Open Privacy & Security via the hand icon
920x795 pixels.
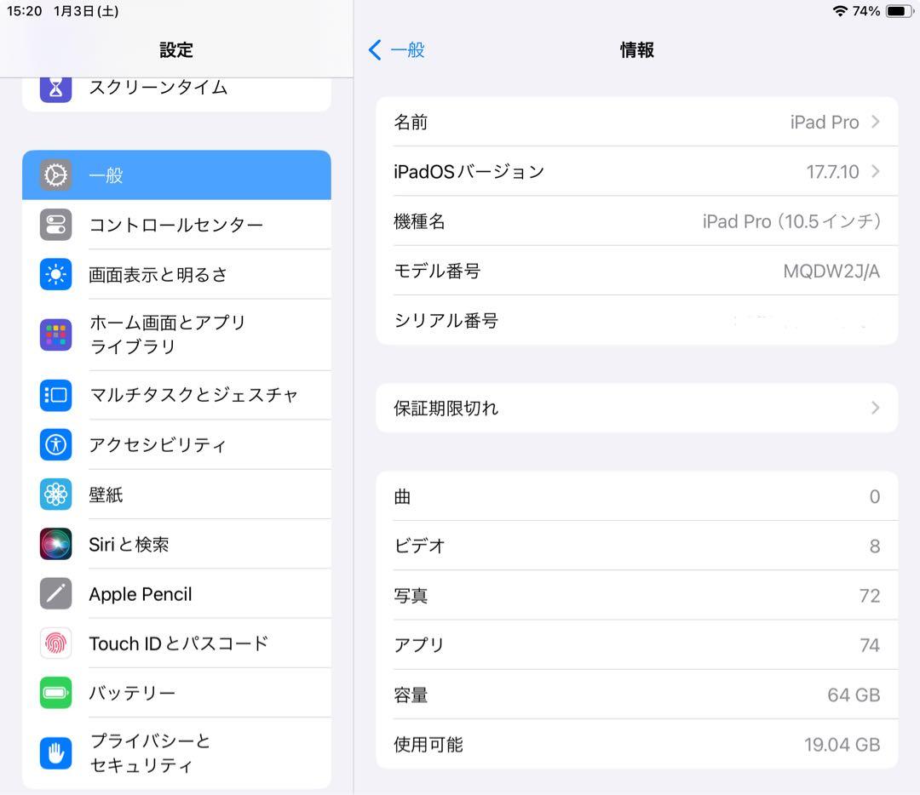(55, 752)
